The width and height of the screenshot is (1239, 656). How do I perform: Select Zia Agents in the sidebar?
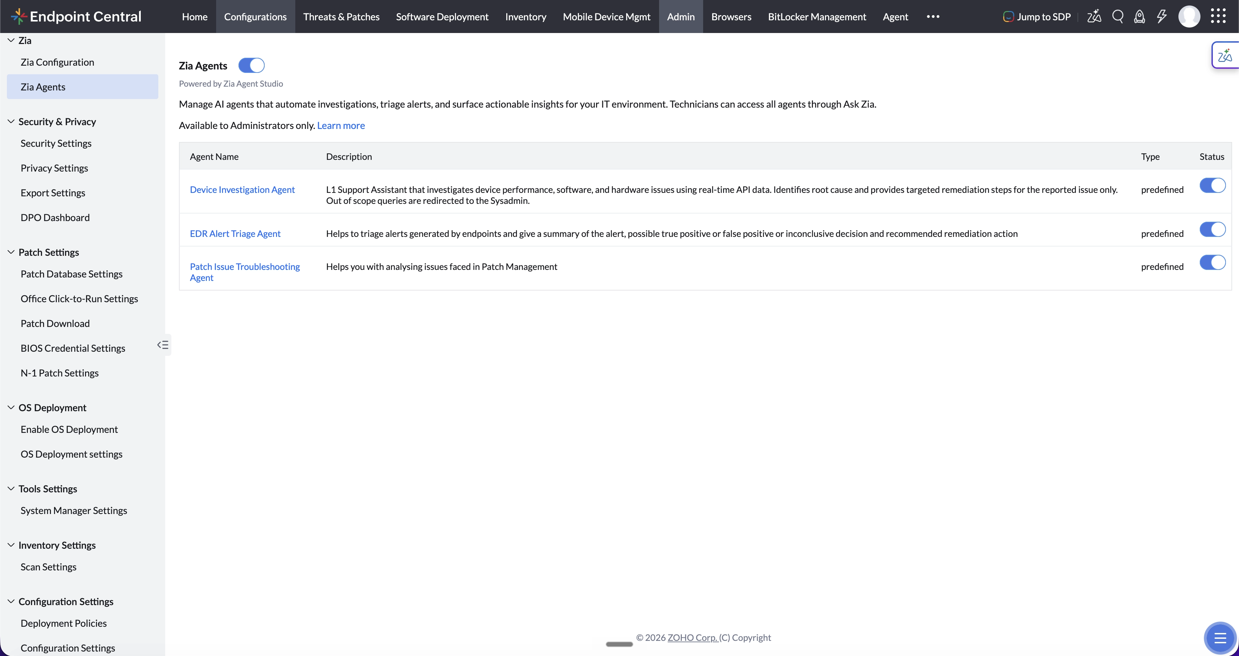click(82, 87)
